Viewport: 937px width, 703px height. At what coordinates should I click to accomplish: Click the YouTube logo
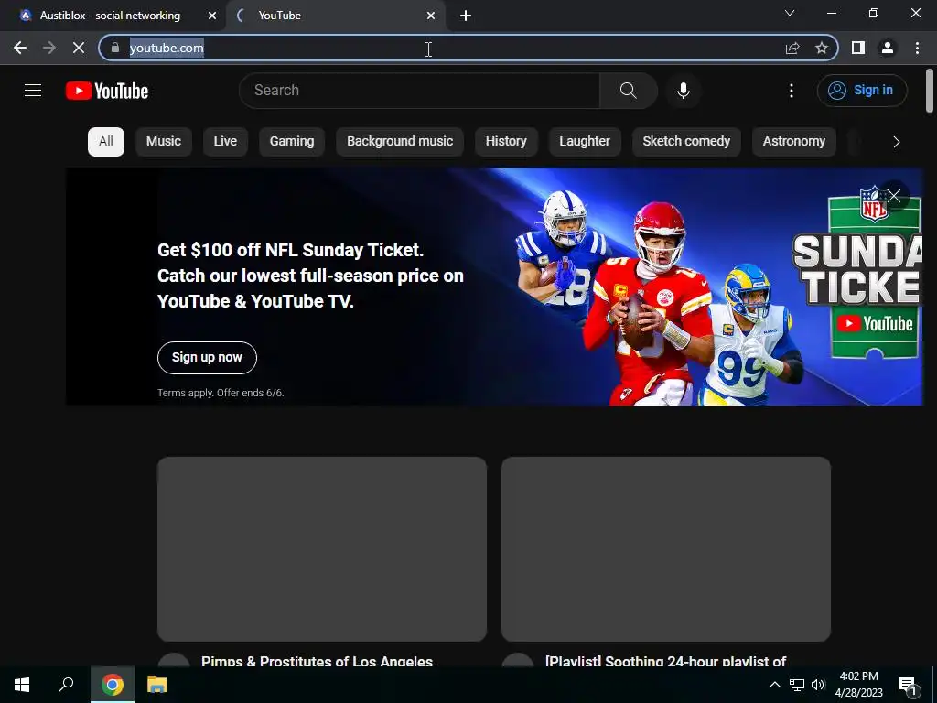(x=107, y=91)
